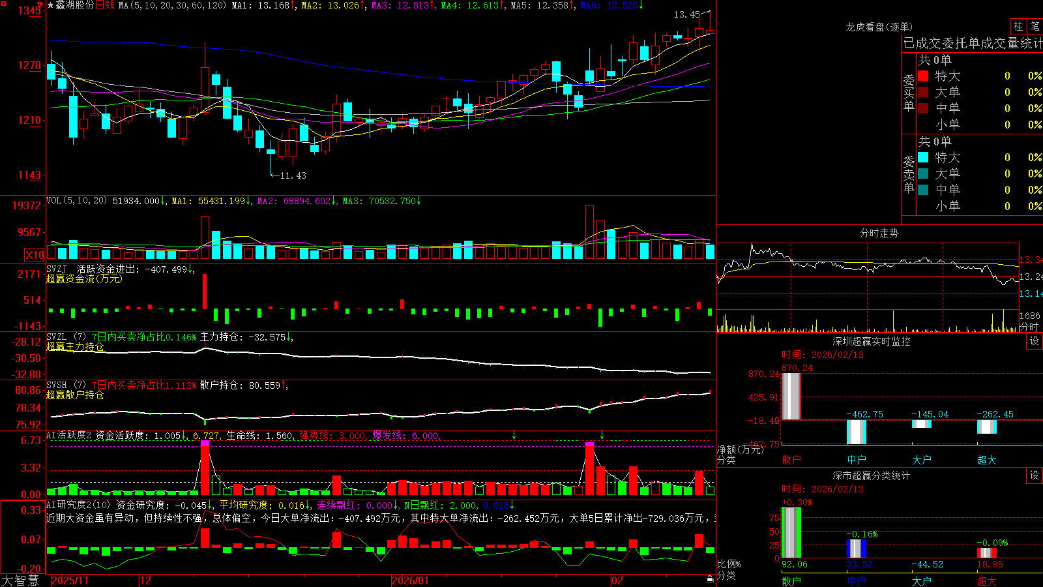
Task: Click the 11.43 low price label
Action: [293, 175]
